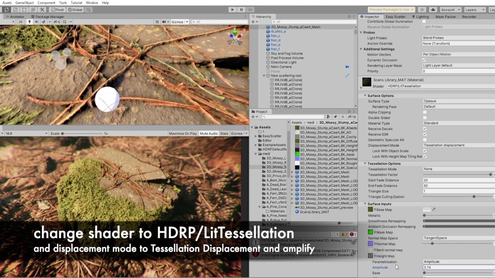Select the Scale tool in main toolbar
The width and height of the screenshot is (495, 278).
pyautogui.click(x=15, y=10)
